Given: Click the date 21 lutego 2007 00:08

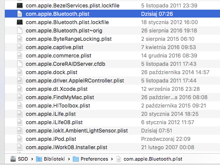Looking at the screenshot, I should [x=167, y=147].
